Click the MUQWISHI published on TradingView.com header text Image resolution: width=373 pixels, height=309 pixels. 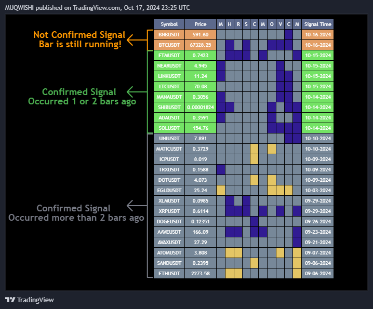coord(97,8)
